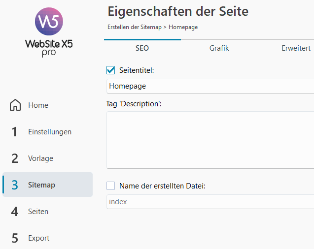Screen dimensions: 314x249
Task: Switch to the Erweitert tab
Action: tap(296, 48)
